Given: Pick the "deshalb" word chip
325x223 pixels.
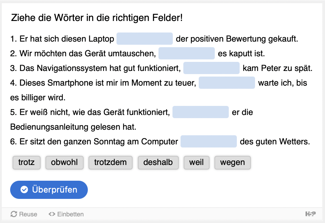Looking at the screenshot, I should pos(158,163).
